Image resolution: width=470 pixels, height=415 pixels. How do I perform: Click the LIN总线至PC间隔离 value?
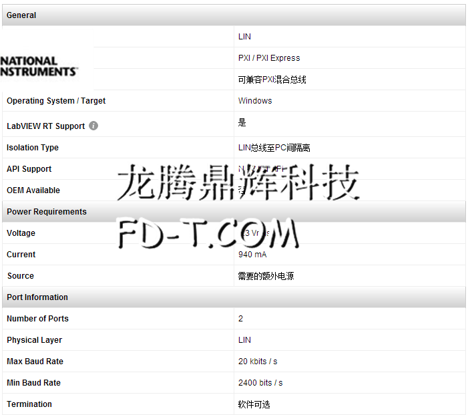tap(274, 148)
